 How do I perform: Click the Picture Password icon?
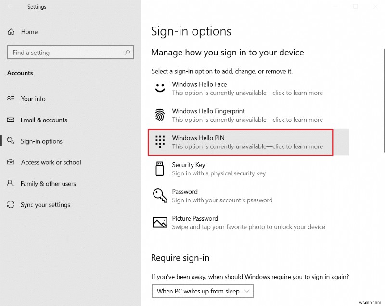(160, 222)
